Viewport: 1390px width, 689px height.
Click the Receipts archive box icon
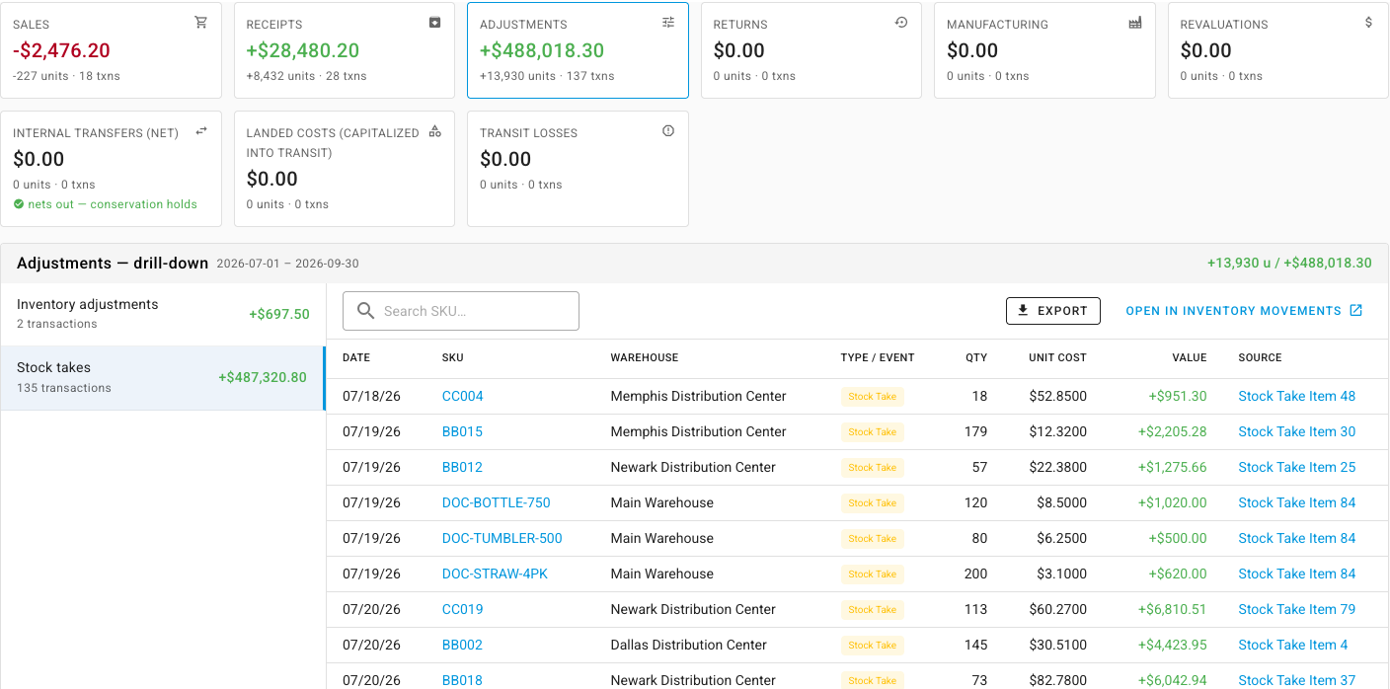tap(434, 23)
